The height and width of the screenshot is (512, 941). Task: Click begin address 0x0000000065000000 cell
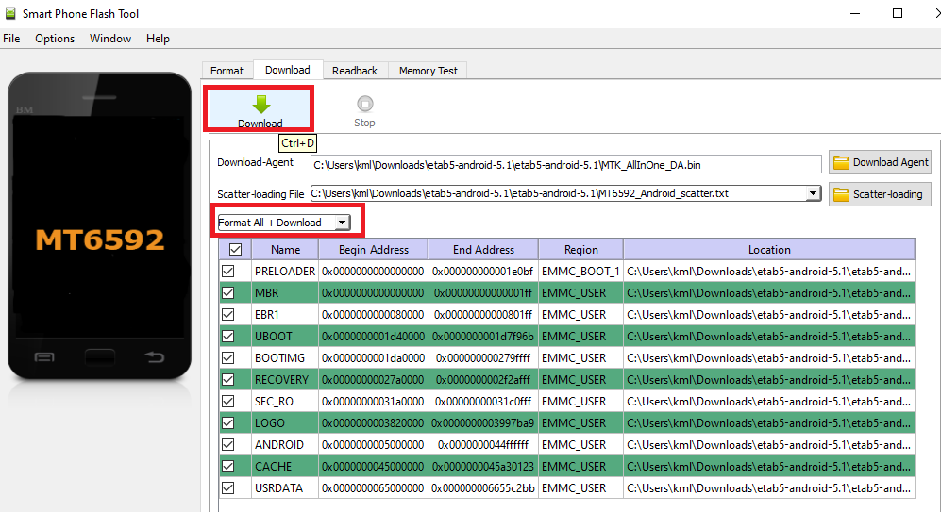[373, 488]
